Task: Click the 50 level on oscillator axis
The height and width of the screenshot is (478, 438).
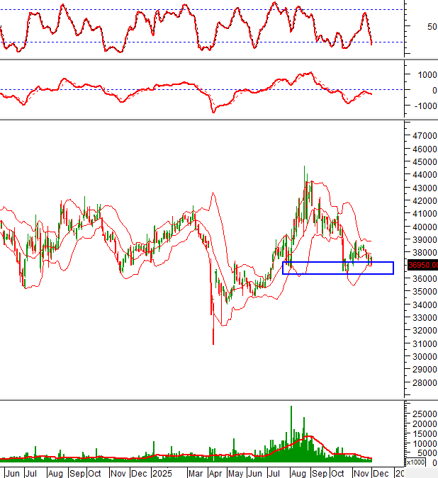Action: (412, 27)
